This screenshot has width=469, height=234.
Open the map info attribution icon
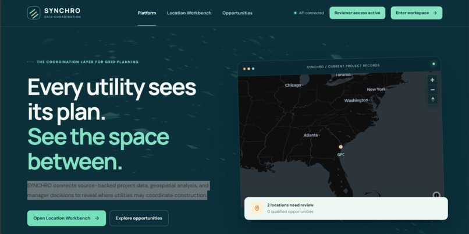point(436,195)
